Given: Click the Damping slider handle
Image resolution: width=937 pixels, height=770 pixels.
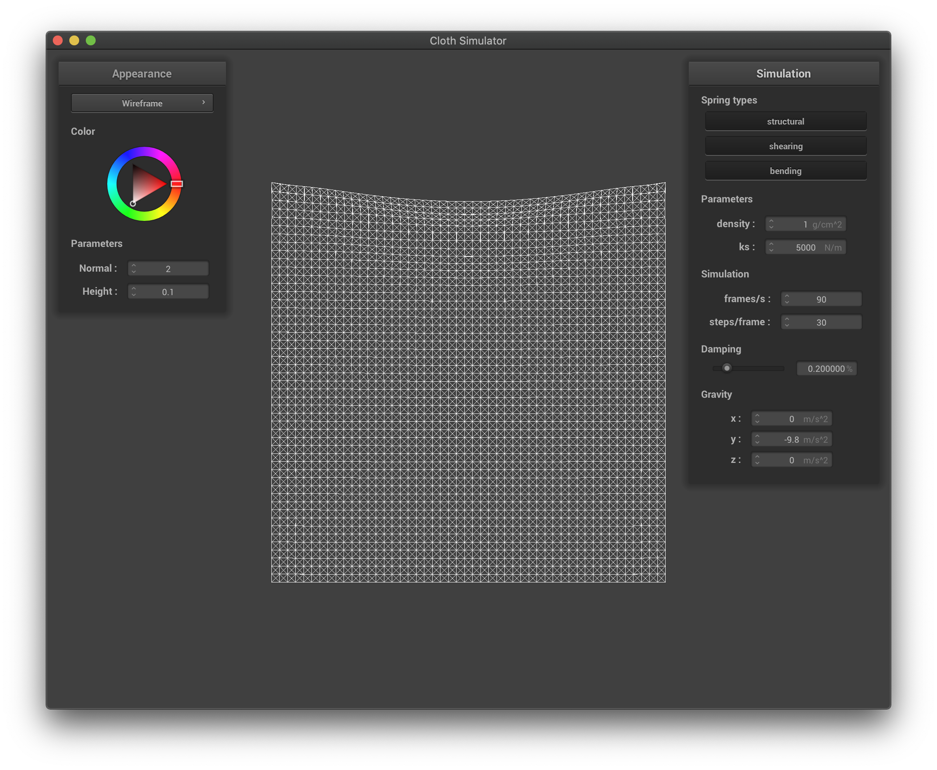Looking at the screenshot, I should 726,368.
